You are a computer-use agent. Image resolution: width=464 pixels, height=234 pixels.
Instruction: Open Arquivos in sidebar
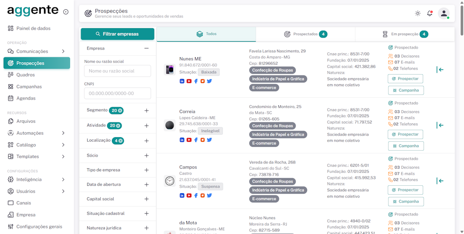click(x=37, y=121)
